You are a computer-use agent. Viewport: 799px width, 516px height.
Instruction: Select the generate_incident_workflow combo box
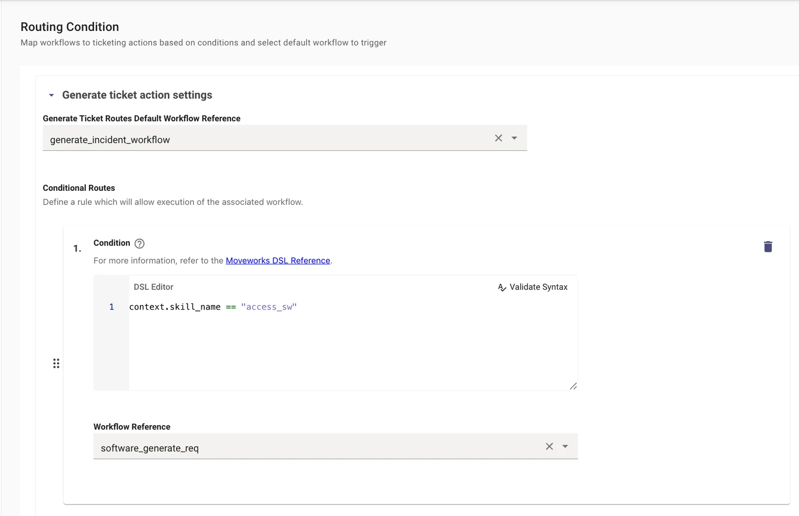pos(285,138)
